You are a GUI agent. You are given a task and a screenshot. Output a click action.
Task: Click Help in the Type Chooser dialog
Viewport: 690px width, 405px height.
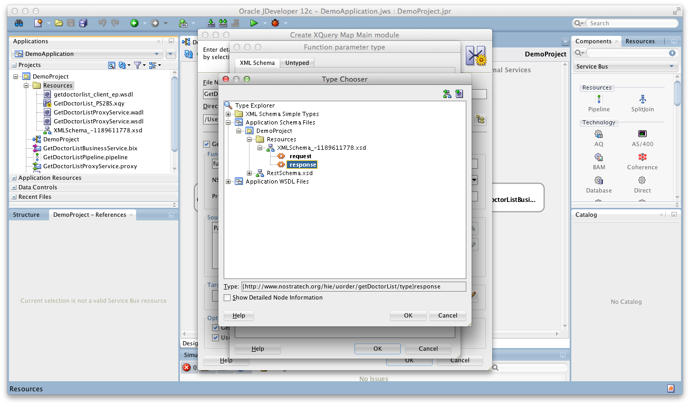coord(238,315)
